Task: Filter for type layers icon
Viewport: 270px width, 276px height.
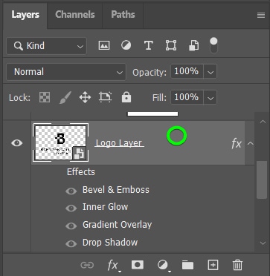Action: click(148, 45)
